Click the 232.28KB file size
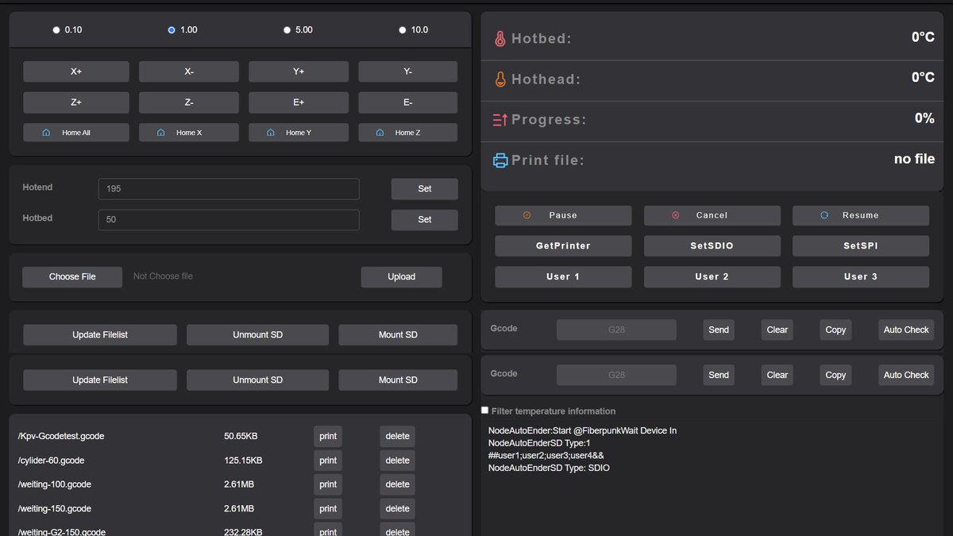This screenshot has height=536, width=953. (243, 532)
